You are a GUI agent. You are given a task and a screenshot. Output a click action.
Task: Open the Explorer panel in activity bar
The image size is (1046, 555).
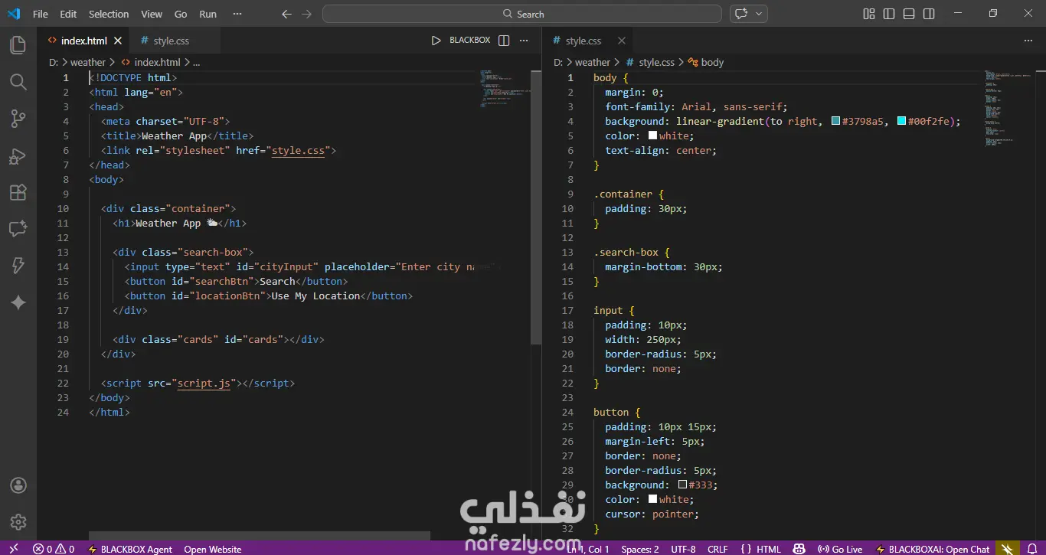(x=18, y=45)
